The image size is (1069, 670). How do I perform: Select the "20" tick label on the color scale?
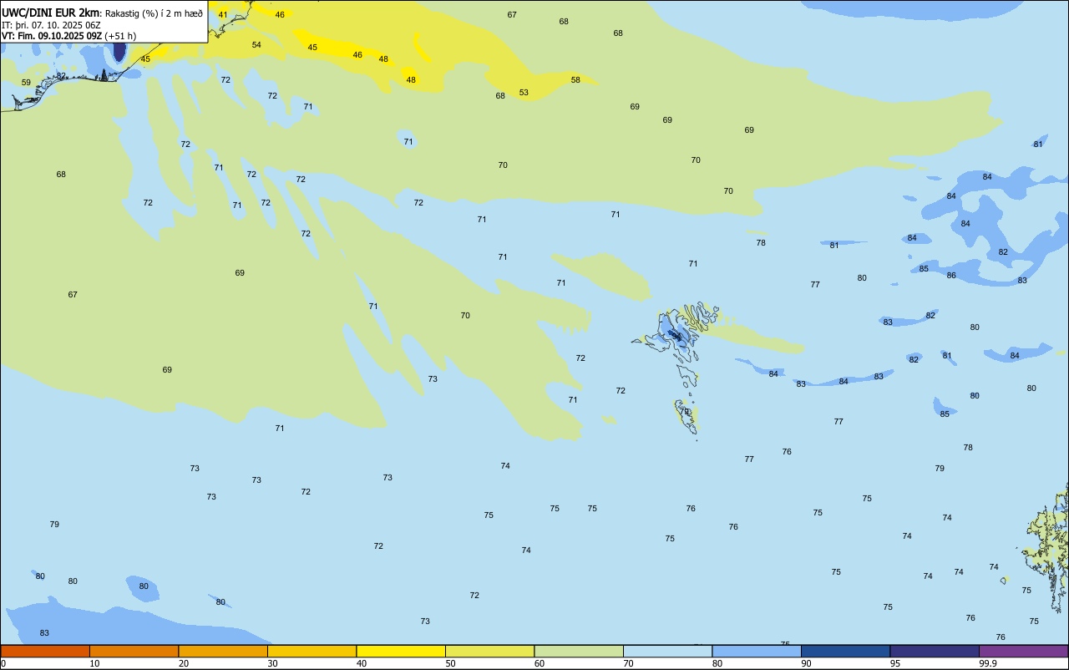pyautogui.click(x=184, y=664)
